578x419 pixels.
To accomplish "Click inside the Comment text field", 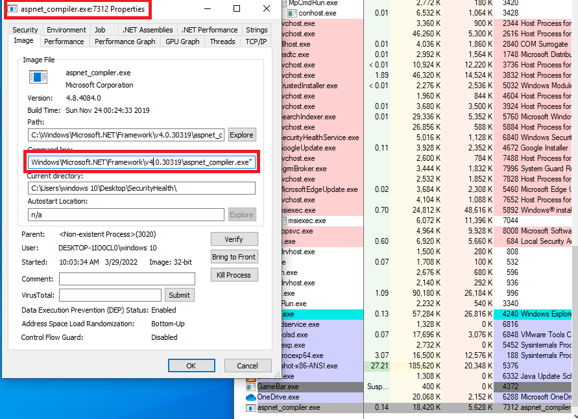I will pos(126,279).
